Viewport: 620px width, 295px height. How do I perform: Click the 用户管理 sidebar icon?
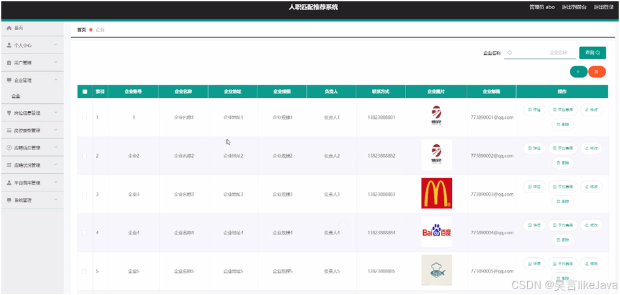(x=10, y=63)
